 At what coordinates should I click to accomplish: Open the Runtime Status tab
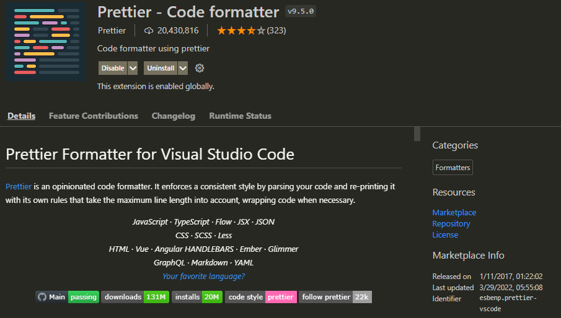pos(240,116)
